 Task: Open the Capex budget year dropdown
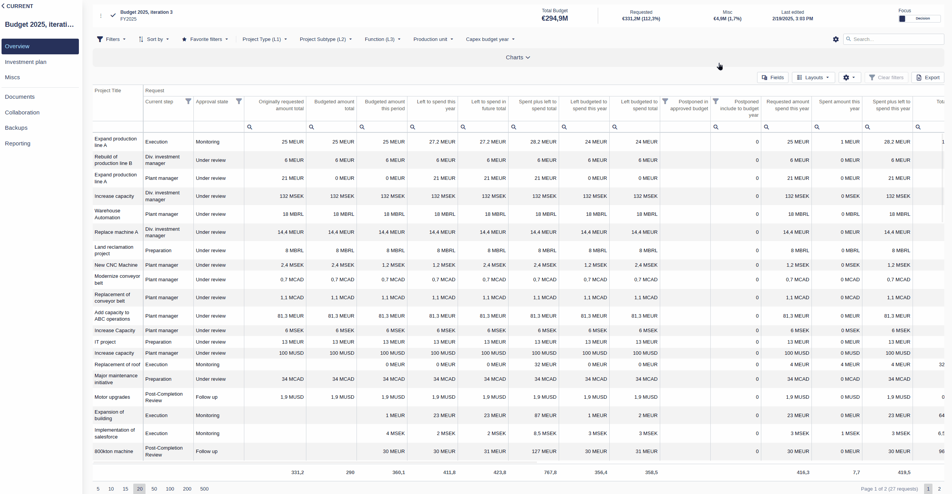(x=490, y=39)
